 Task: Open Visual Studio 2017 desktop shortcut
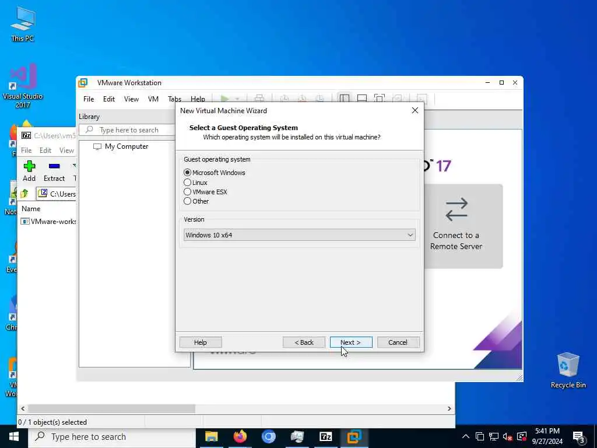23,86
